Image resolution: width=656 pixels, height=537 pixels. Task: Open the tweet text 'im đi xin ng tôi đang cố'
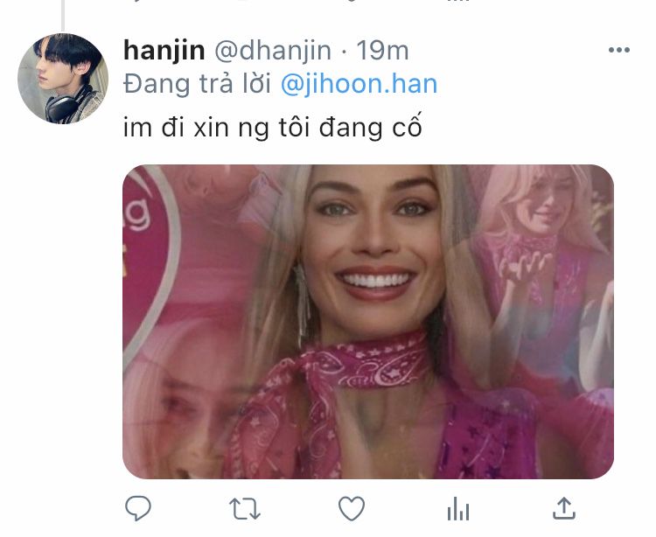pyautogui.click(x=272, y=127)
